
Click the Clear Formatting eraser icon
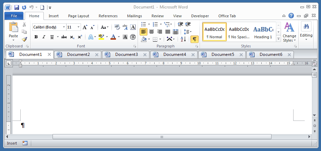pyautogui.click(x=117, y=27)
